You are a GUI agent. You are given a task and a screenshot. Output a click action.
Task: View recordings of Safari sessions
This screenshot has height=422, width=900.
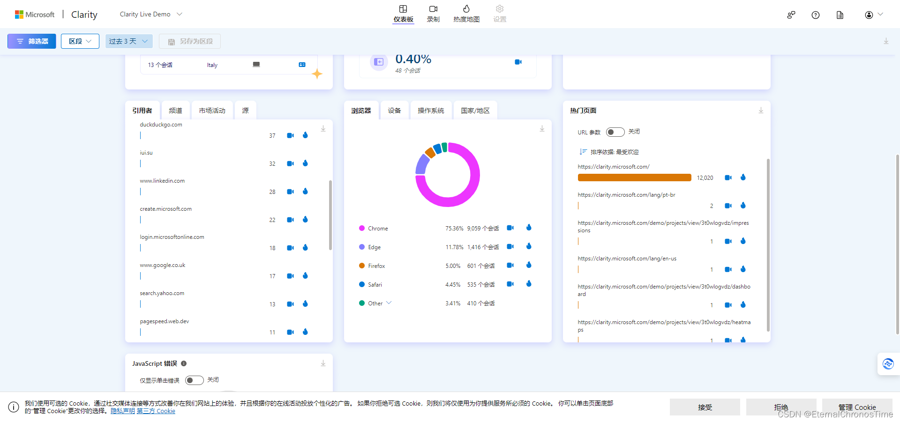tap(510, 284)
